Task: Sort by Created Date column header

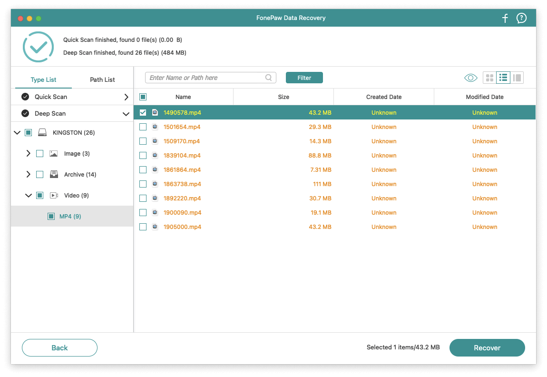Action: 384,97
